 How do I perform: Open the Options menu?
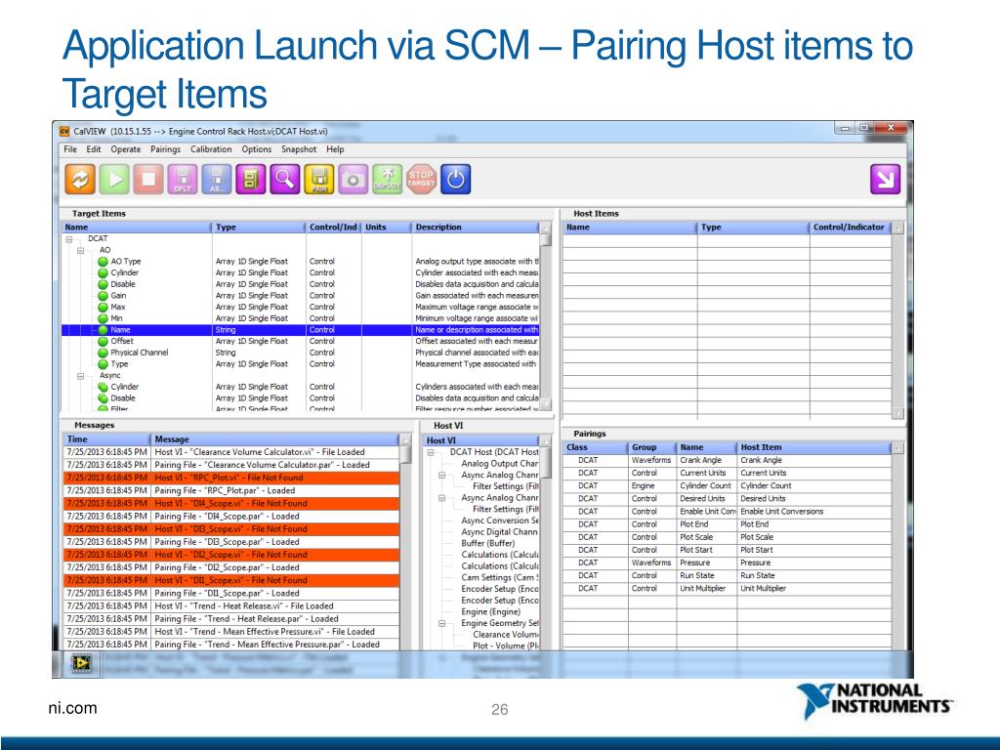click(257, 149)
